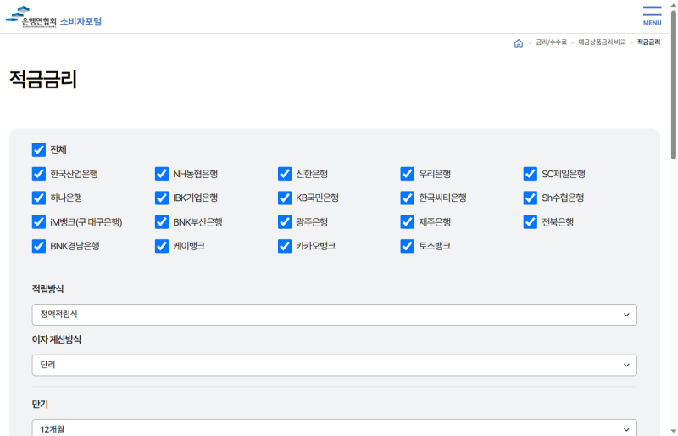Open the 만기 dropdown showing 12개월
Screen dimensions: 678x436
334,428
